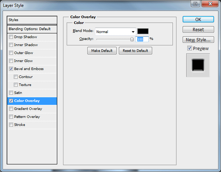
Task: Select the Inner Glow label
Action: point(24,61)
